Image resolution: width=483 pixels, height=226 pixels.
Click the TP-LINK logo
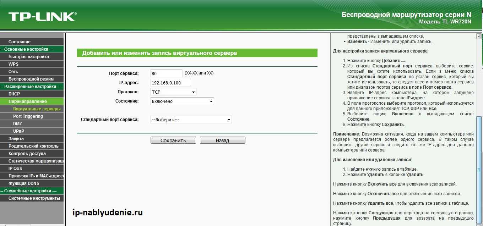pyautogui.click(x=42, y=16)
